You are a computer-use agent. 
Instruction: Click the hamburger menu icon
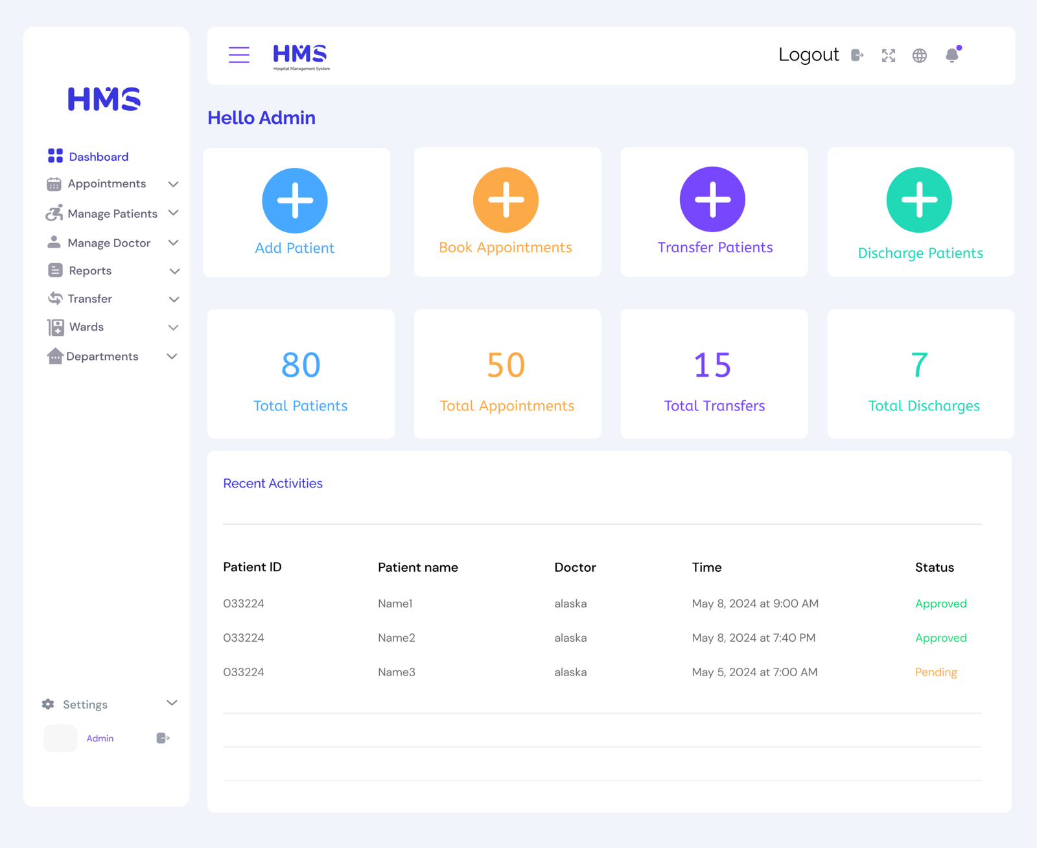(239, 55)
